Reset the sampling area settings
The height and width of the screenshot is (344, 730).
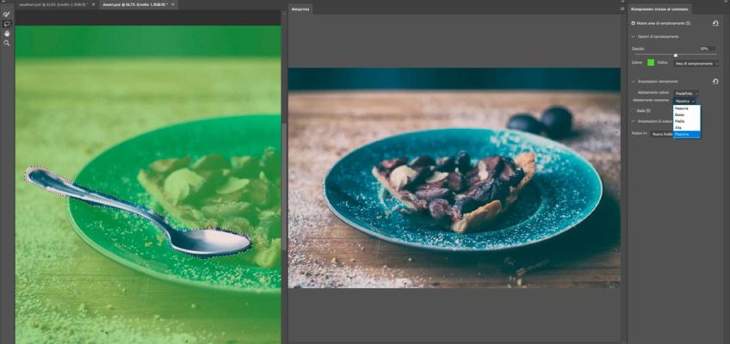tap(715, 23)
